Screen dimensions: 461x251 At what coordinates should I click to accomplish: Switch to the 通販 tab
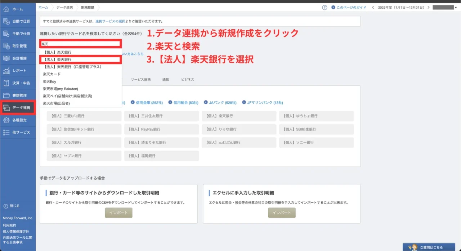[x=166, y=79]
